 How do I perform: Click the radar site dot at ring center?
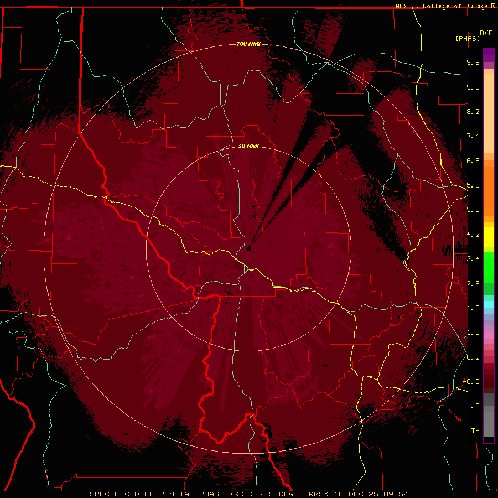click(249, 248)
